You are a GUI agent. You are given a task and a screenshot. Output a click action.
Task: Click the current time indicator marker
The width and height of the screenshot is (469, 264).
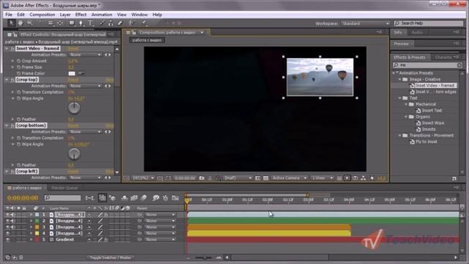coord(188,200)
